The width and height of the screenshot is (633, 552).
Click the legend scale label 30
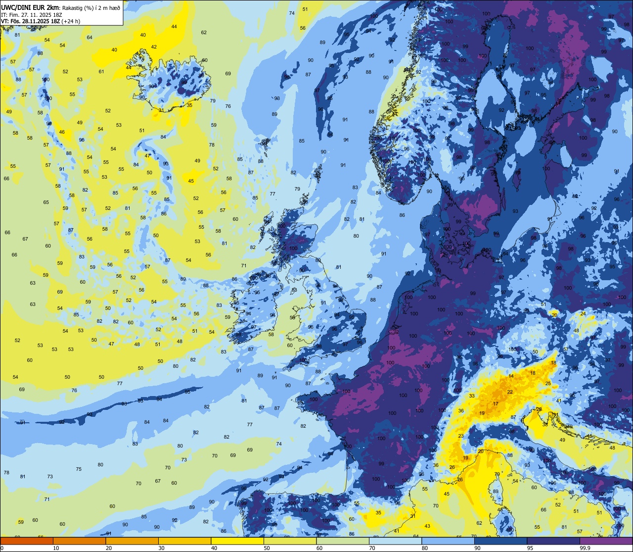point(161,548)
